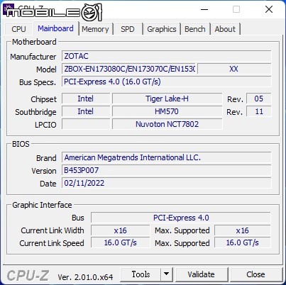
Task: Click the Nuvoton NCT7802 LPCIO field
Action: coord(167,124)
